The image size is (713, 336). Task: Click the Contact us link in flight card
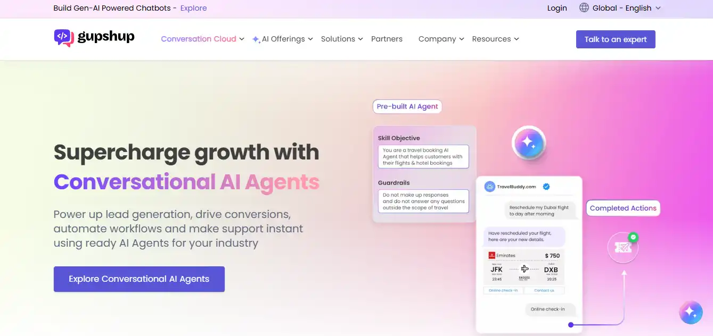click(x=544, y=290)
